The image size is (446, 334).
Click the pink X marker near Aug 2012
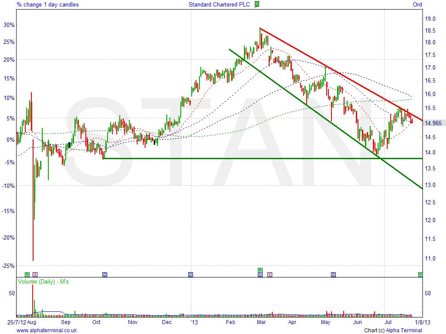(x=35, y=274)
